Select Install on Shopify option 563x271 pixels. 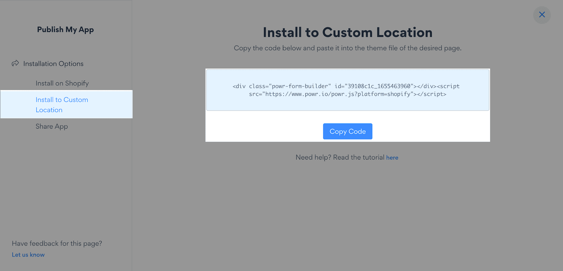[x=62, y=83]
